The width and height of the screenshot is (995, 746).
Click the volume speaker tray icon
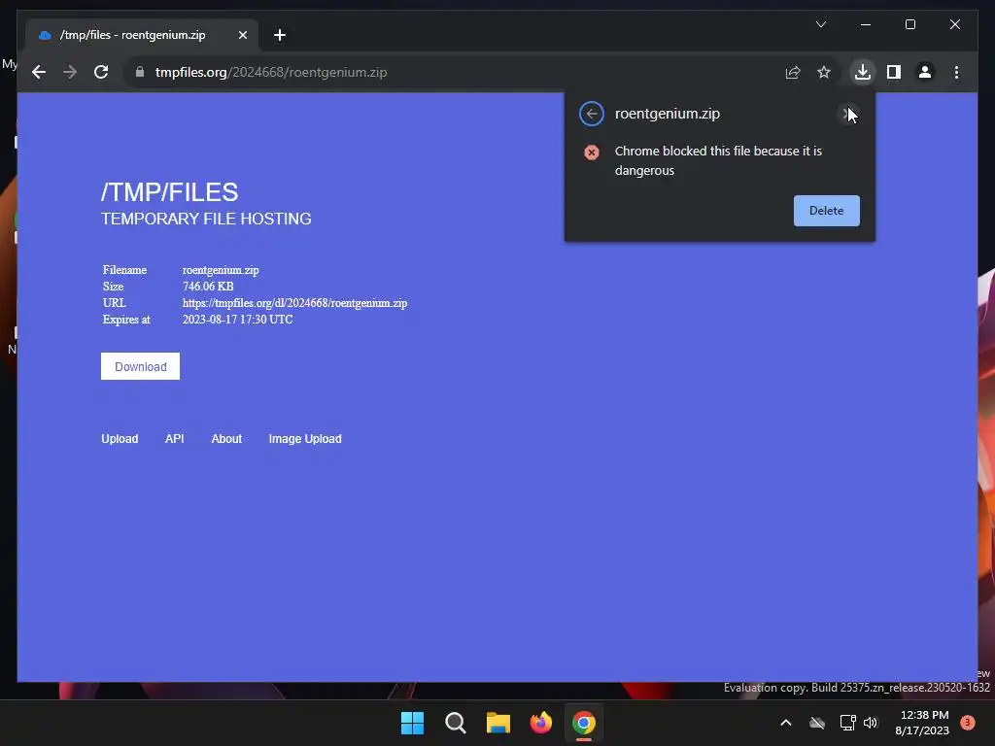click(871, 723)
